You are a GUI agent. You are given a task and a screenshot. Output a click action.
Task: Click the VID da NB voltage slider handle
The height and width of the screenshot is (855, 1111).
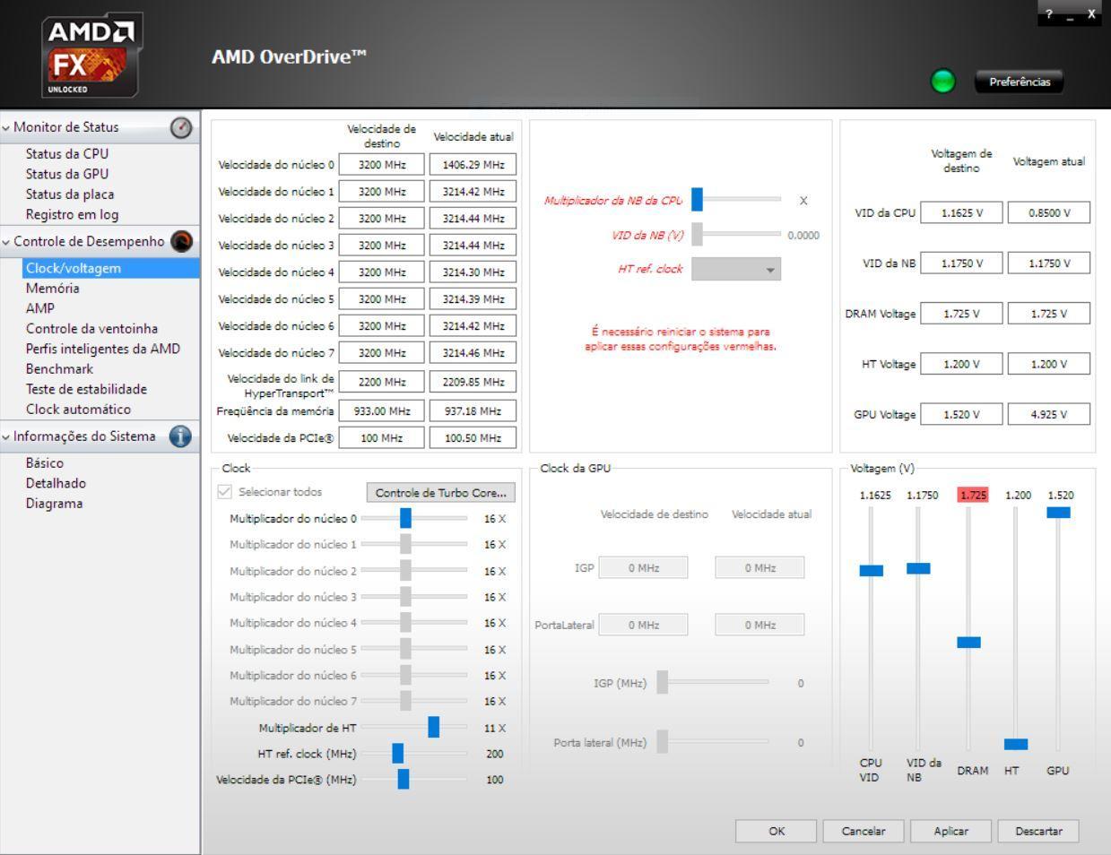(918, 568)
